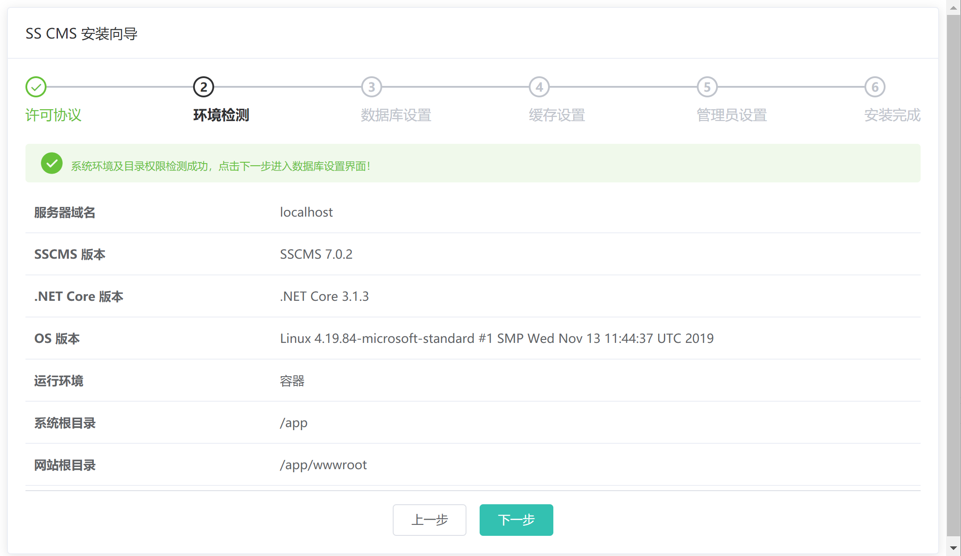Select the 管理员设置 step label
This screenshot has height=556, width=961.
(x=732, y=115)
